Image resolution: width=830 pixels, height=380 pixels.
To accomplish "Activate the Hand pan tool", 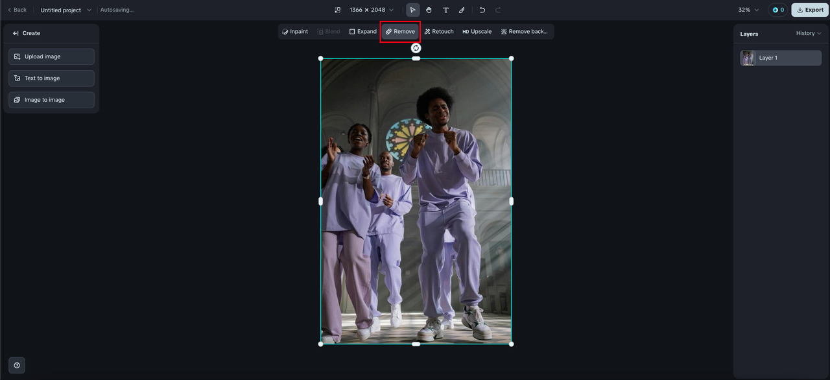I will (429, 10).
